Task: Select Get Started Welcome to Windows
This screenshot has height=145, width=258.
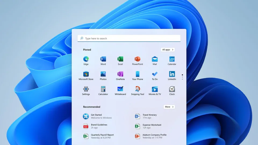Action: click(97, 116)
